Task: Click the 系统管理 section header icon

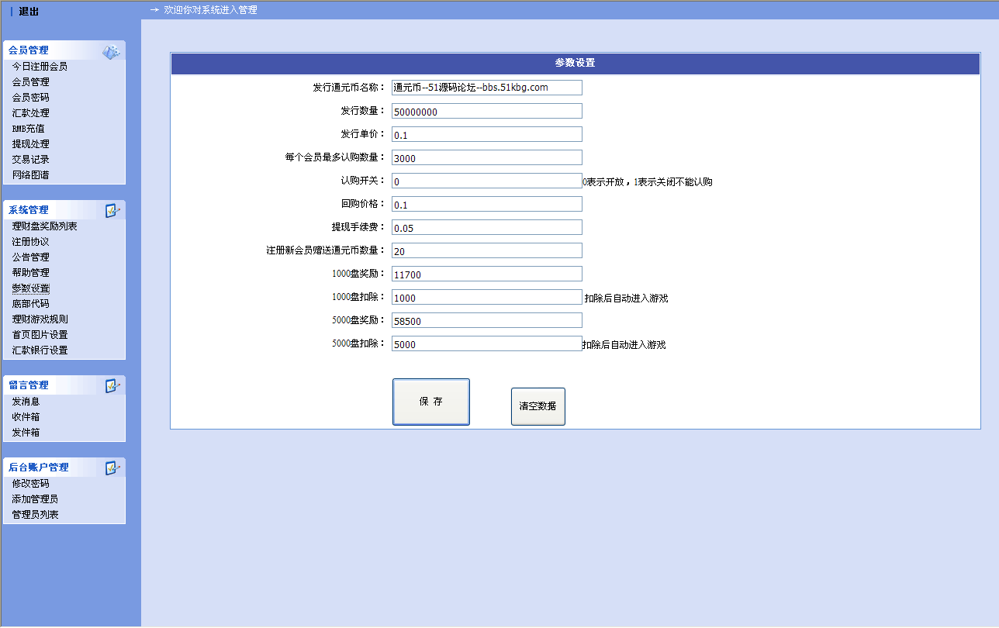Action: click(112, 211)
